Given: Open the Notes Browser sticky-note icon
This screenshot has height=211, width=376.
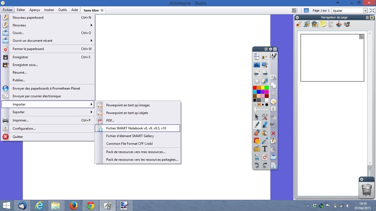Looking at the screenshot, I should [323, 24].
